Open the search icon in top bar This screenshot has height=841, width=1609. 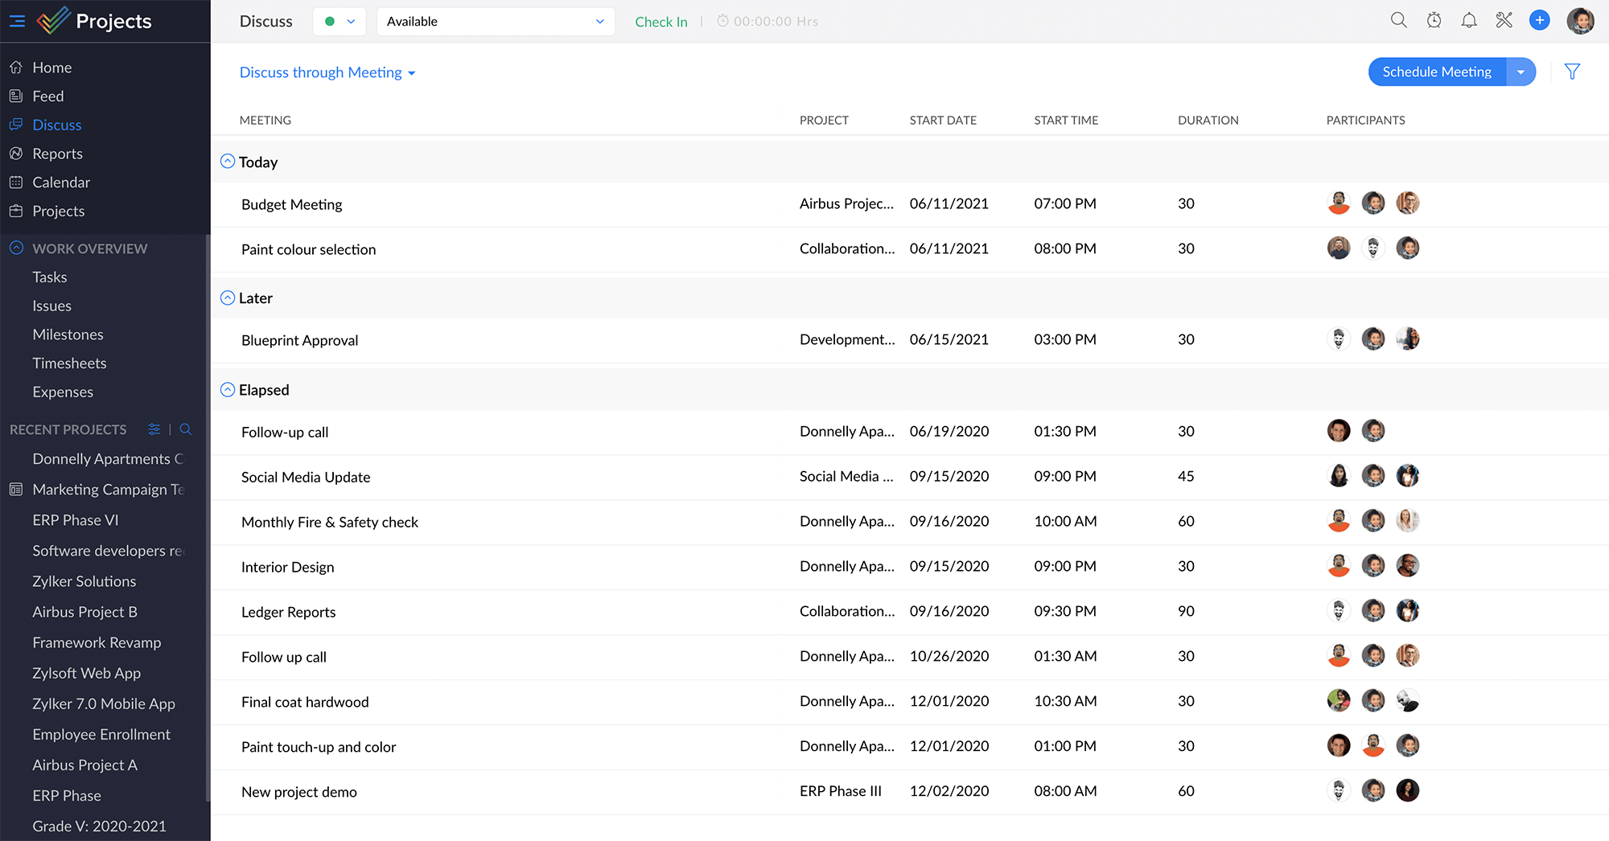click(1399, 21)
